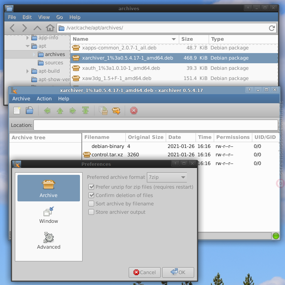The width and height of the screenshot is (285, 285).
Task: Open the Archive menu in xarchiver
Action: [x=21, y=99]
